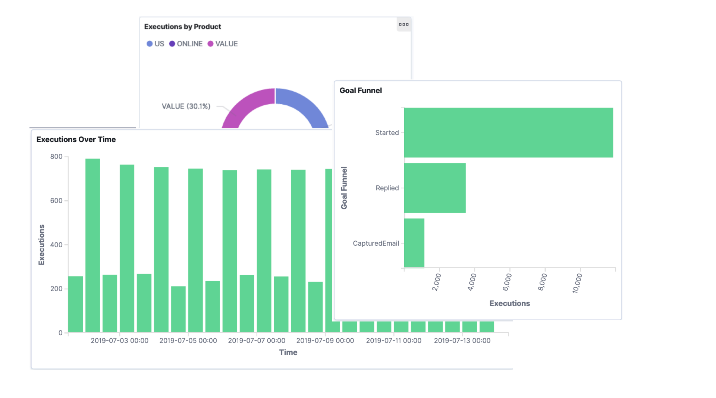Toggle the ONLINE series legend label
716x398 pixels.
tap(189, 44)
